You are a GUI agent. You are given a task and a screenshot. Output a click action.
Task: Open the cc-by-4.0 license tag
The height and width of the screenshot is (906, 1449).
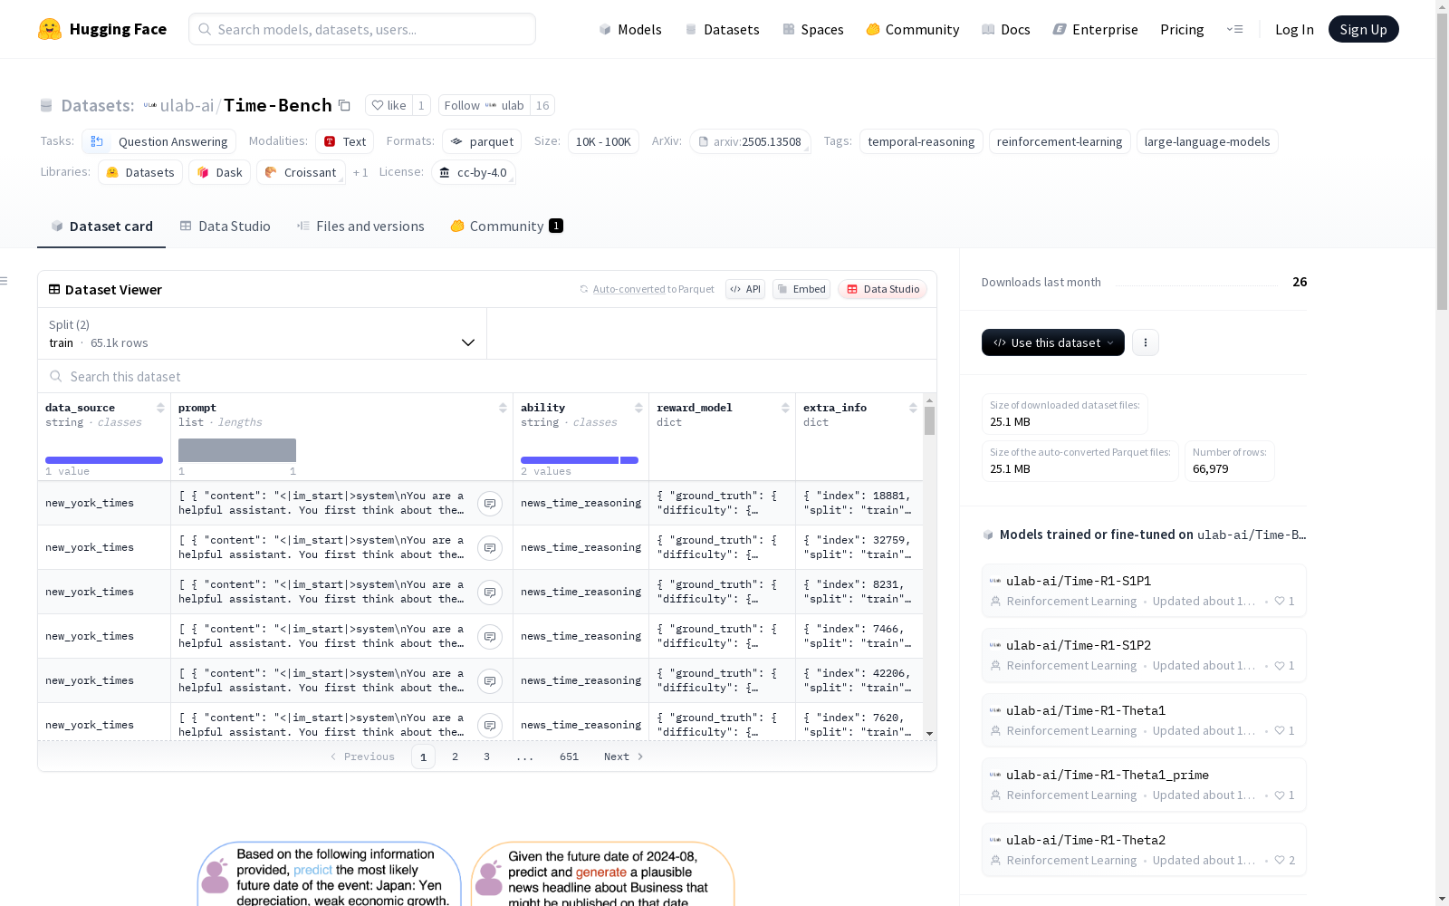pos(474,172)
